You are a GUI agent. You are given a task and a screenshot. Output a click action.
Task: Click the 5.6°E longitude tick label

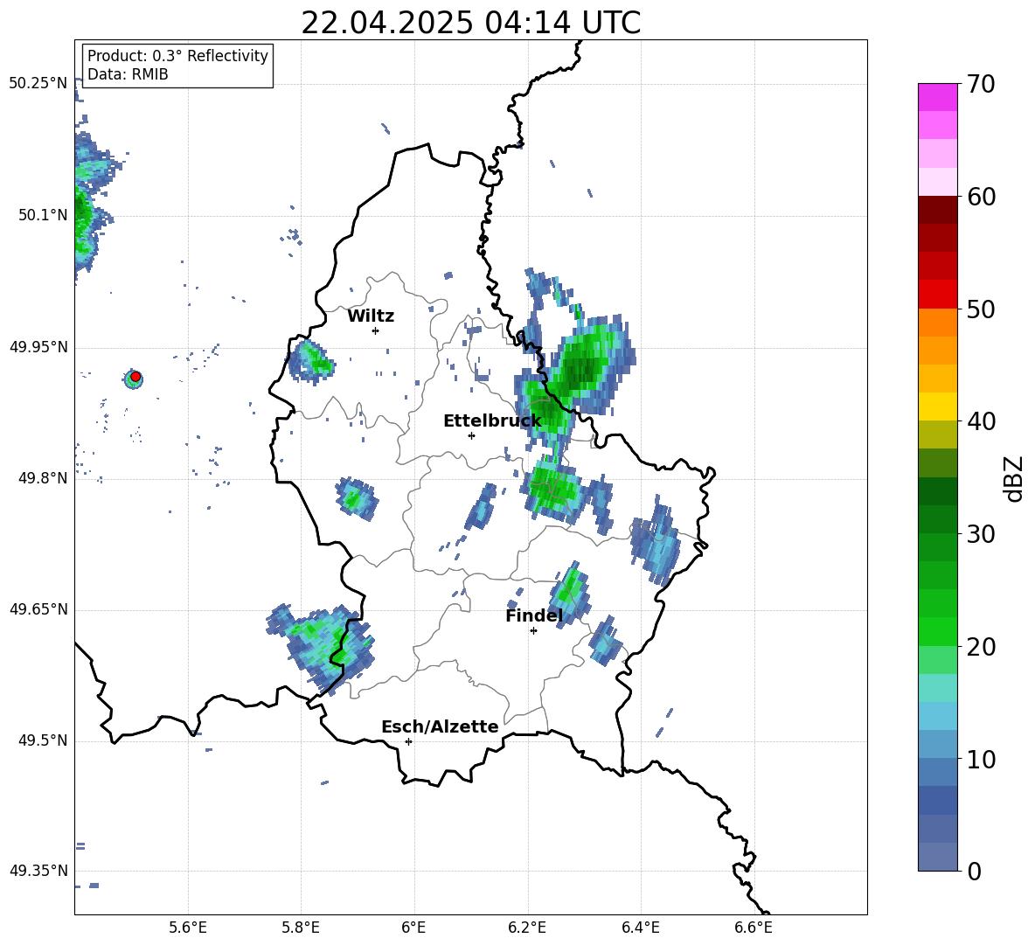click(x=188, y=928)
